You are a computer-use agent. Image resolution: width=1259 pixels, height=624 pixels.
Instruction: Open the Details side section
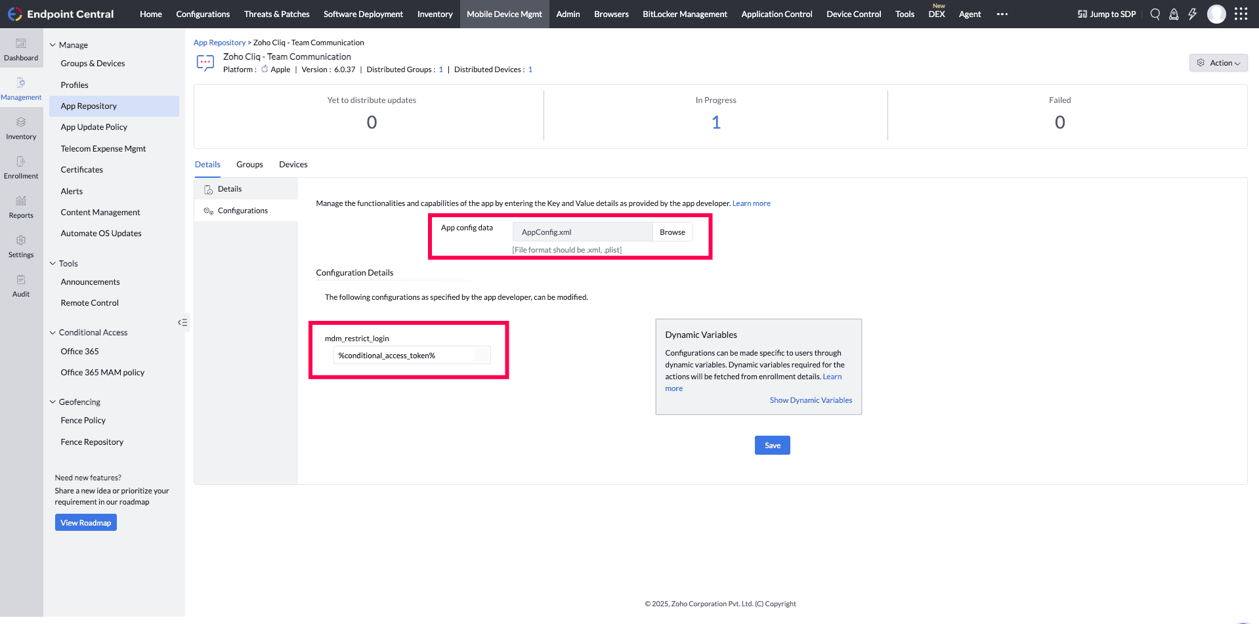tap(246, 189)
